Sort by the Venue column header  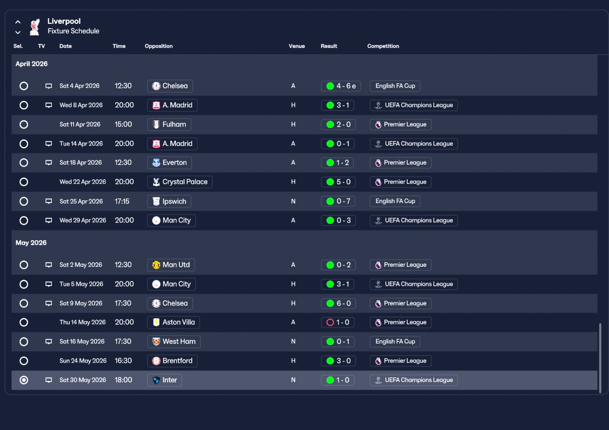click(x=297, y=46)
